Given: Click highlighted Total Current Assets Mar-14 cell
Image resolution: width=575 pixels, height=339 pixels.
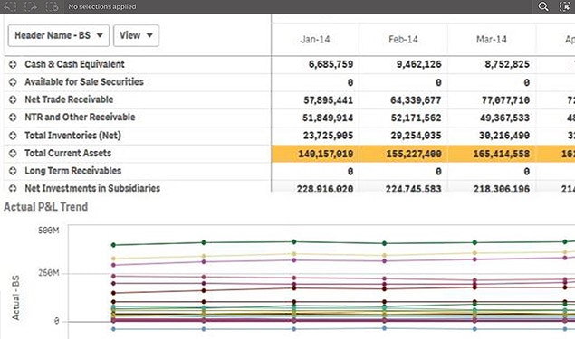Looking at the screenshot, I should coord(492,154).
